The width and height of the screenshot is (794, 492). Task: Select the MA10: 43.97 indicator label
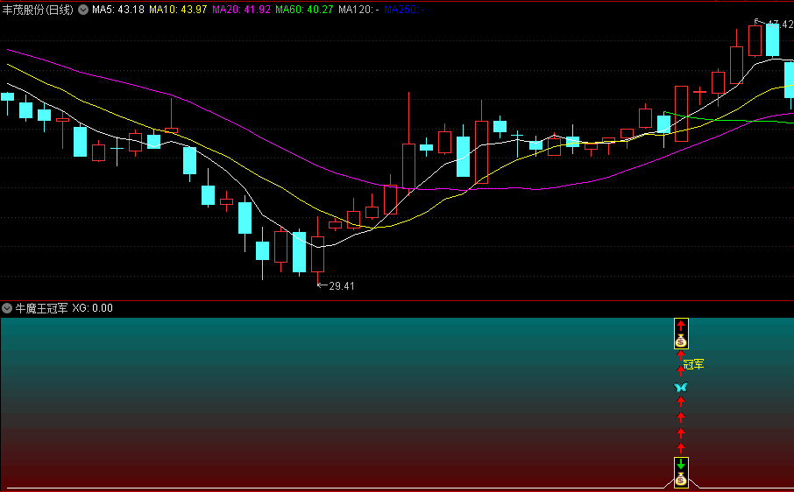coord(178,10)
